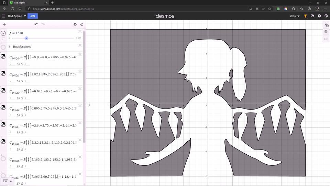Delete the C1610c4 expression
This screenshot has height=186, width=330.
click(80, 123)
